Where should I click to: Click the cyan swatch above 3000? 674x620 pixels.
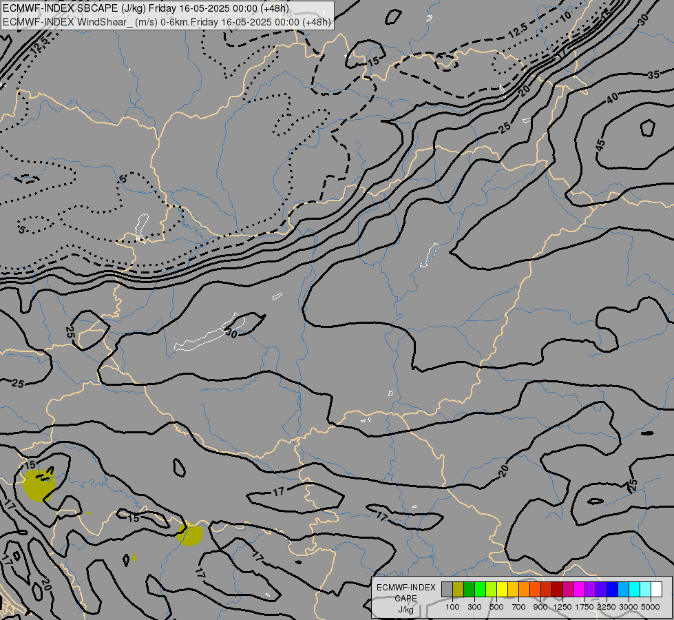pyautogui.click(x=635, y=590)
